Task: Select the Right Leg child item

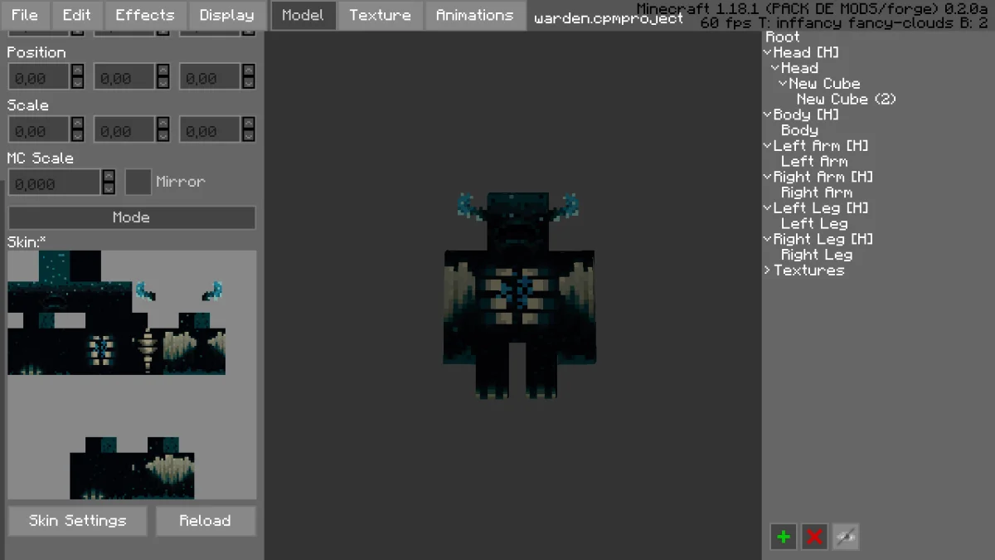Action: coord(817,255)
